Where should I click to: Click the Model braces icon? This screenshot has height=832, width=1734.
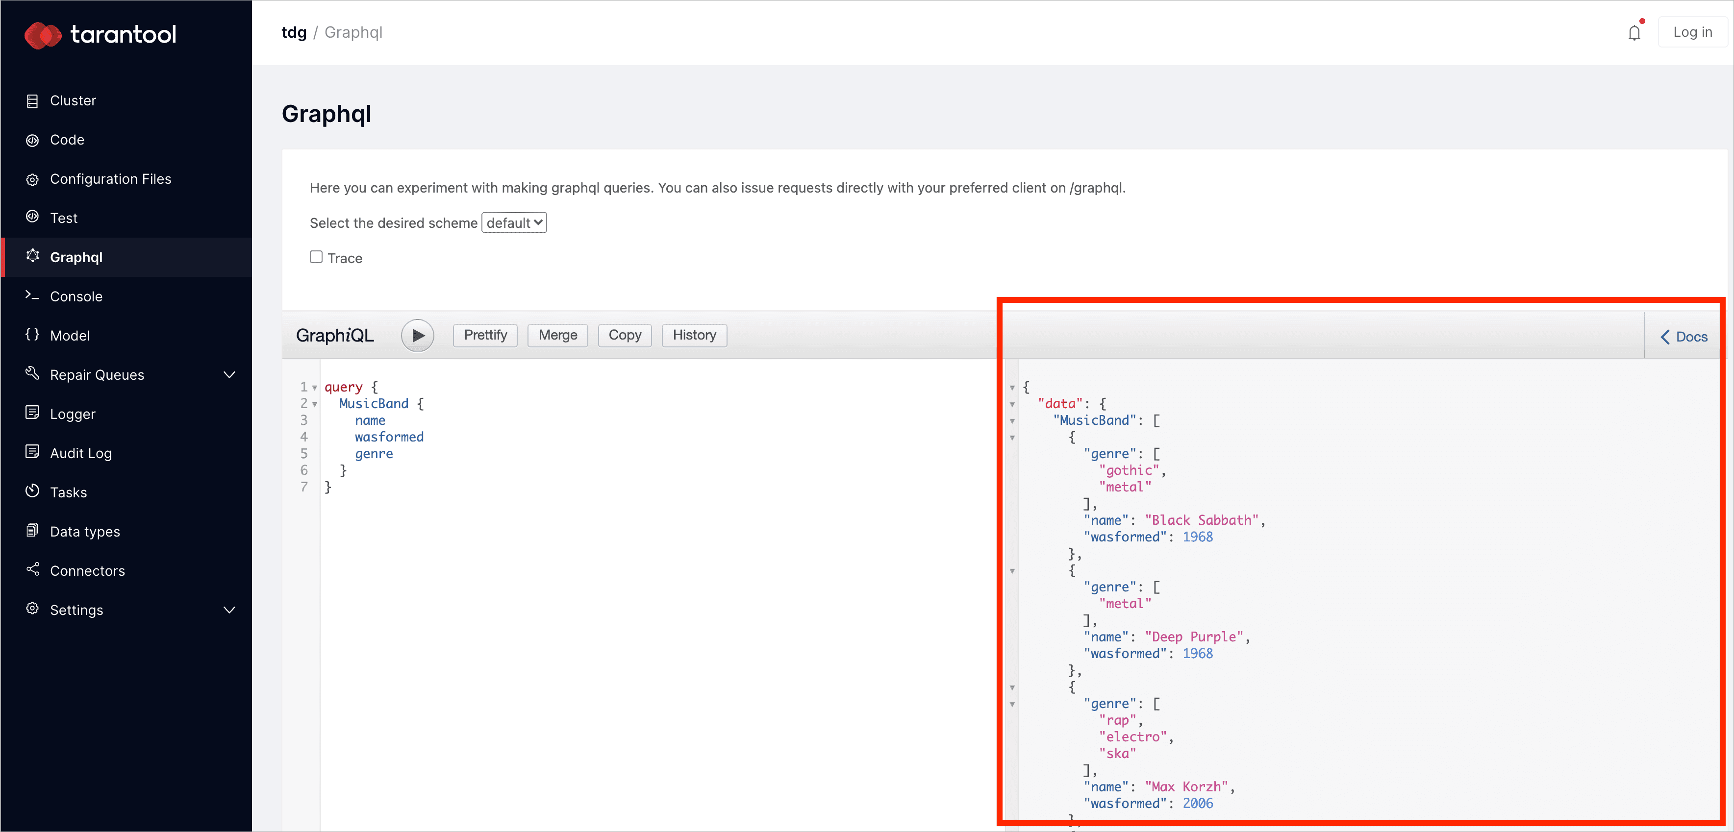click(x=32, y=334)
